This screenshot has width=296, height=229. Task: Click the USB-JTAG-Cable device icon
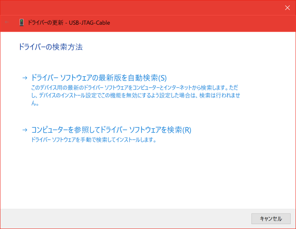pyautogui.click(x=22, y=23)
